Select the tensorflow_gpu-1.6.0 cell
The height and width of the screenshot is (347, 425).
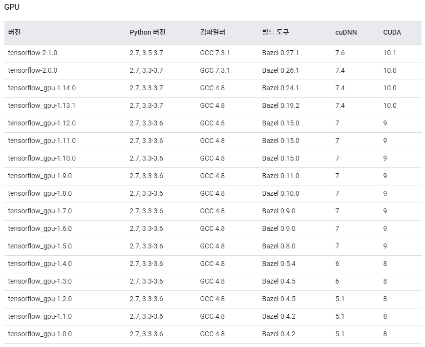(40, 228)
